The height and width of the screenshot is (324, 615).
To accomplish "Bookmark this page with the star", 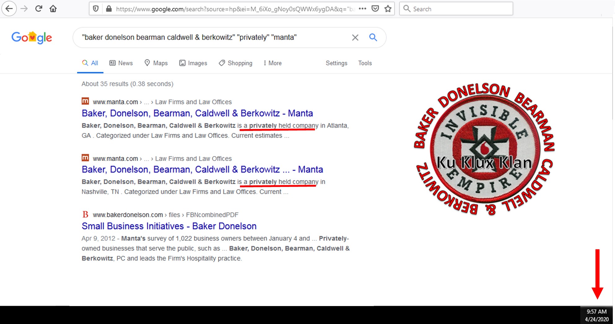I will pyautogui.click(x=388, y=9).
